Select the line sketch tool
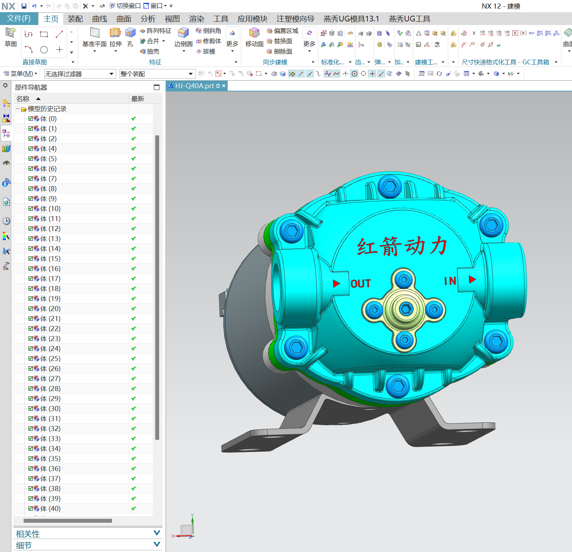 pos(59,34)
